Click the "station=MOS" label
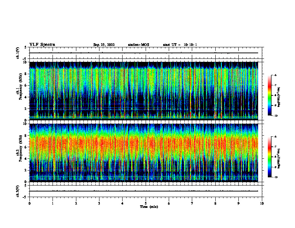This screenshot has width=295, height=228. pyautogui.click(x=139, y=45)
